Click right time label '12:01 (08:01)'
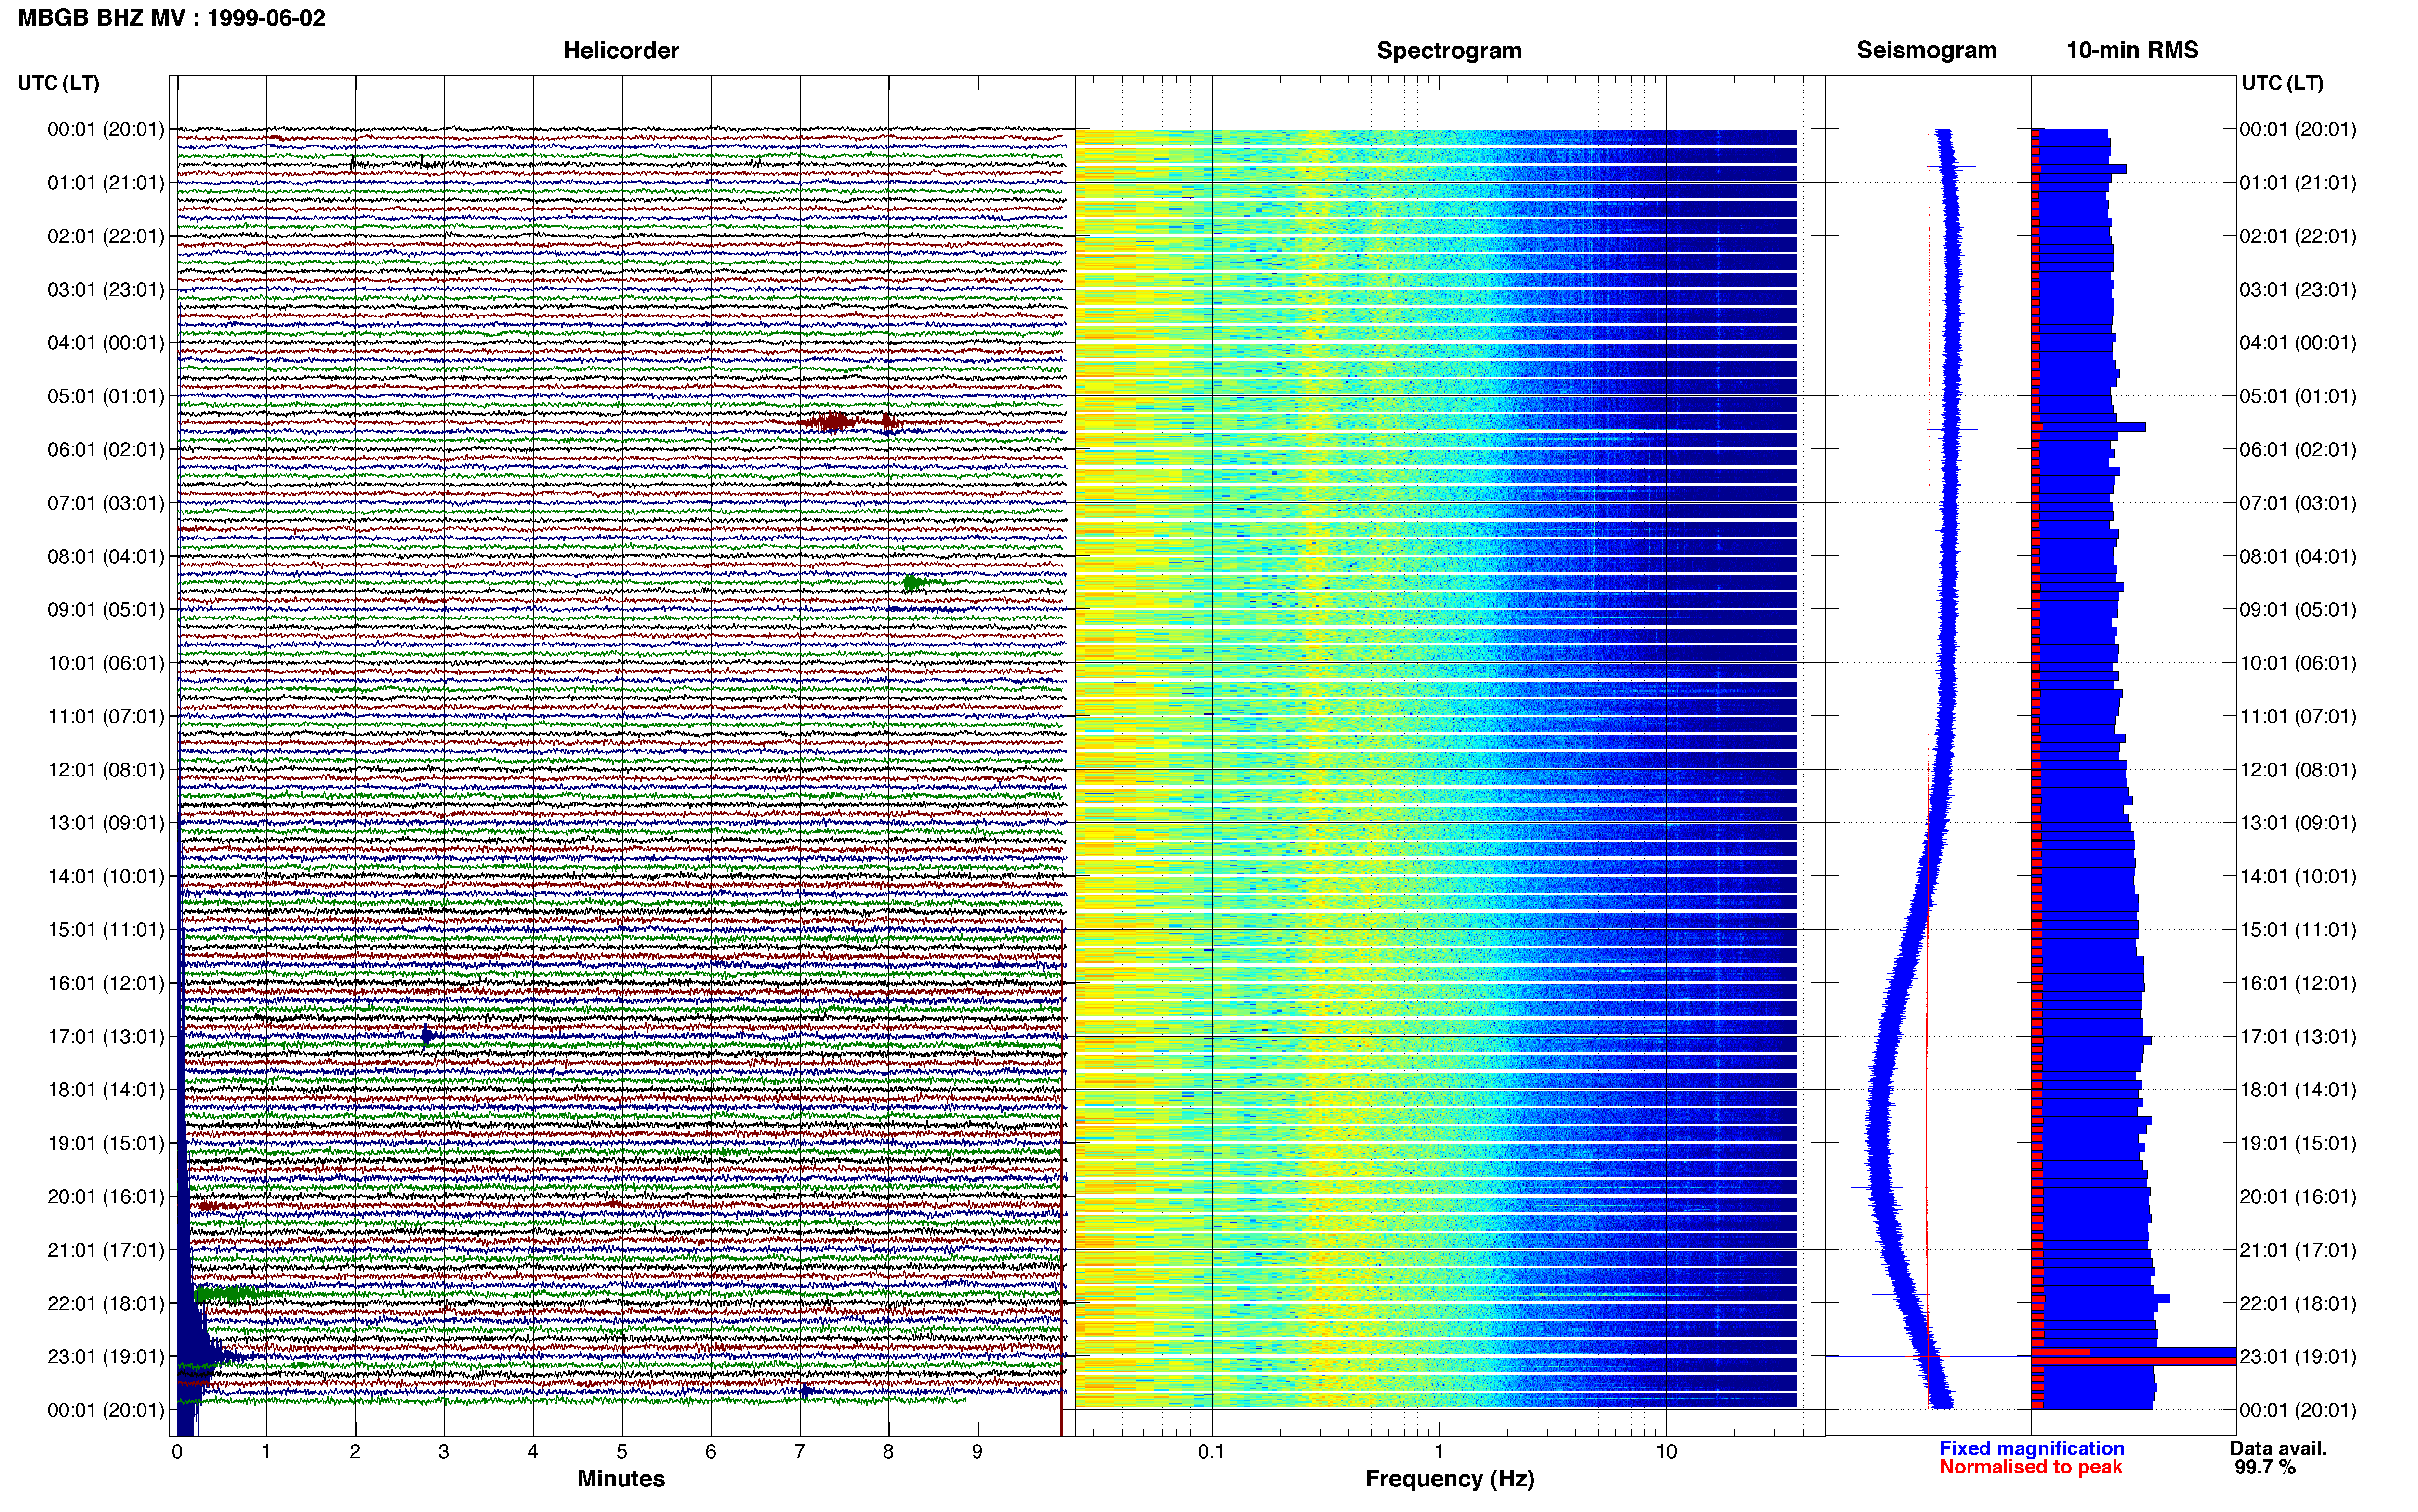Image resolution: width=2418 pixels, height=1512 pixels. click(2298, 770)
